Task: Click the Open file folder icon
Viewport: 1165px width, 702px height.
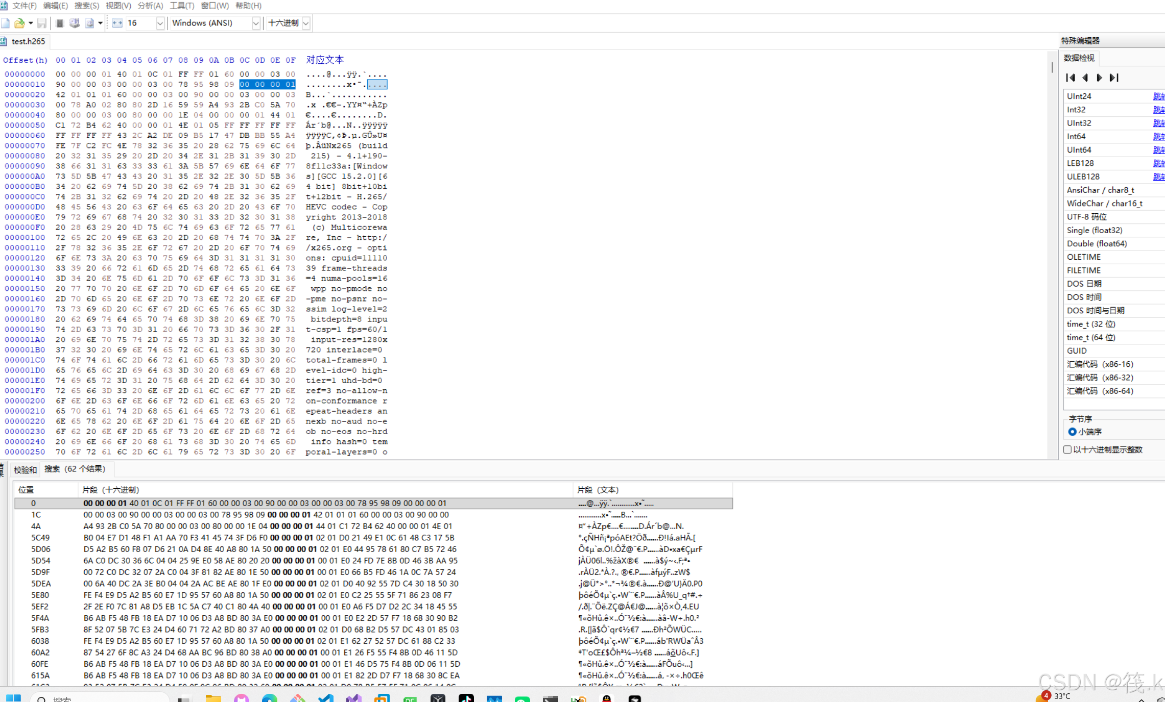Action: (x=19, y=23)
